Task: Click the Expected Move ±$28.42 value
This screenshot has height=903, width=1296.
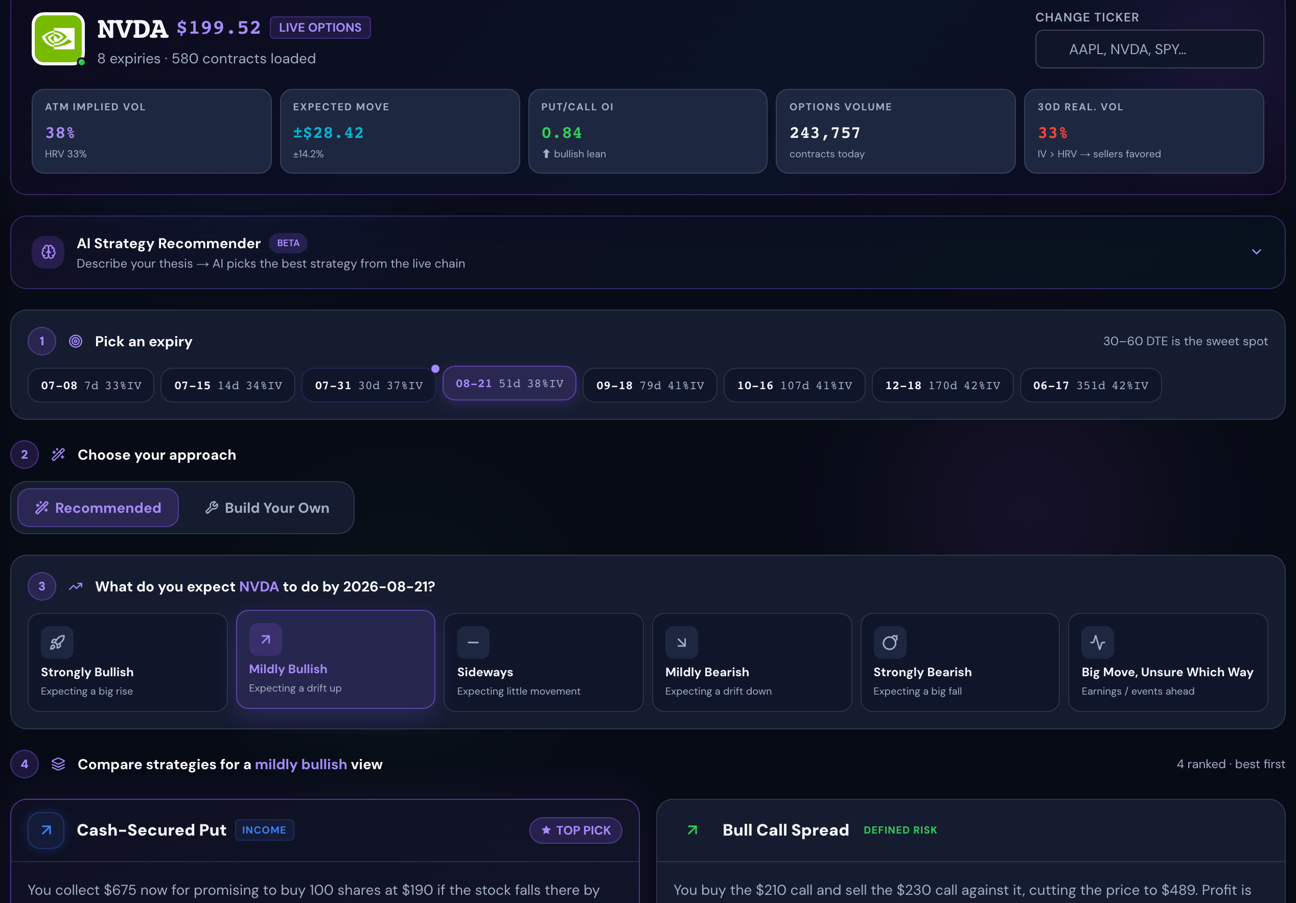Action: (328, 133)
